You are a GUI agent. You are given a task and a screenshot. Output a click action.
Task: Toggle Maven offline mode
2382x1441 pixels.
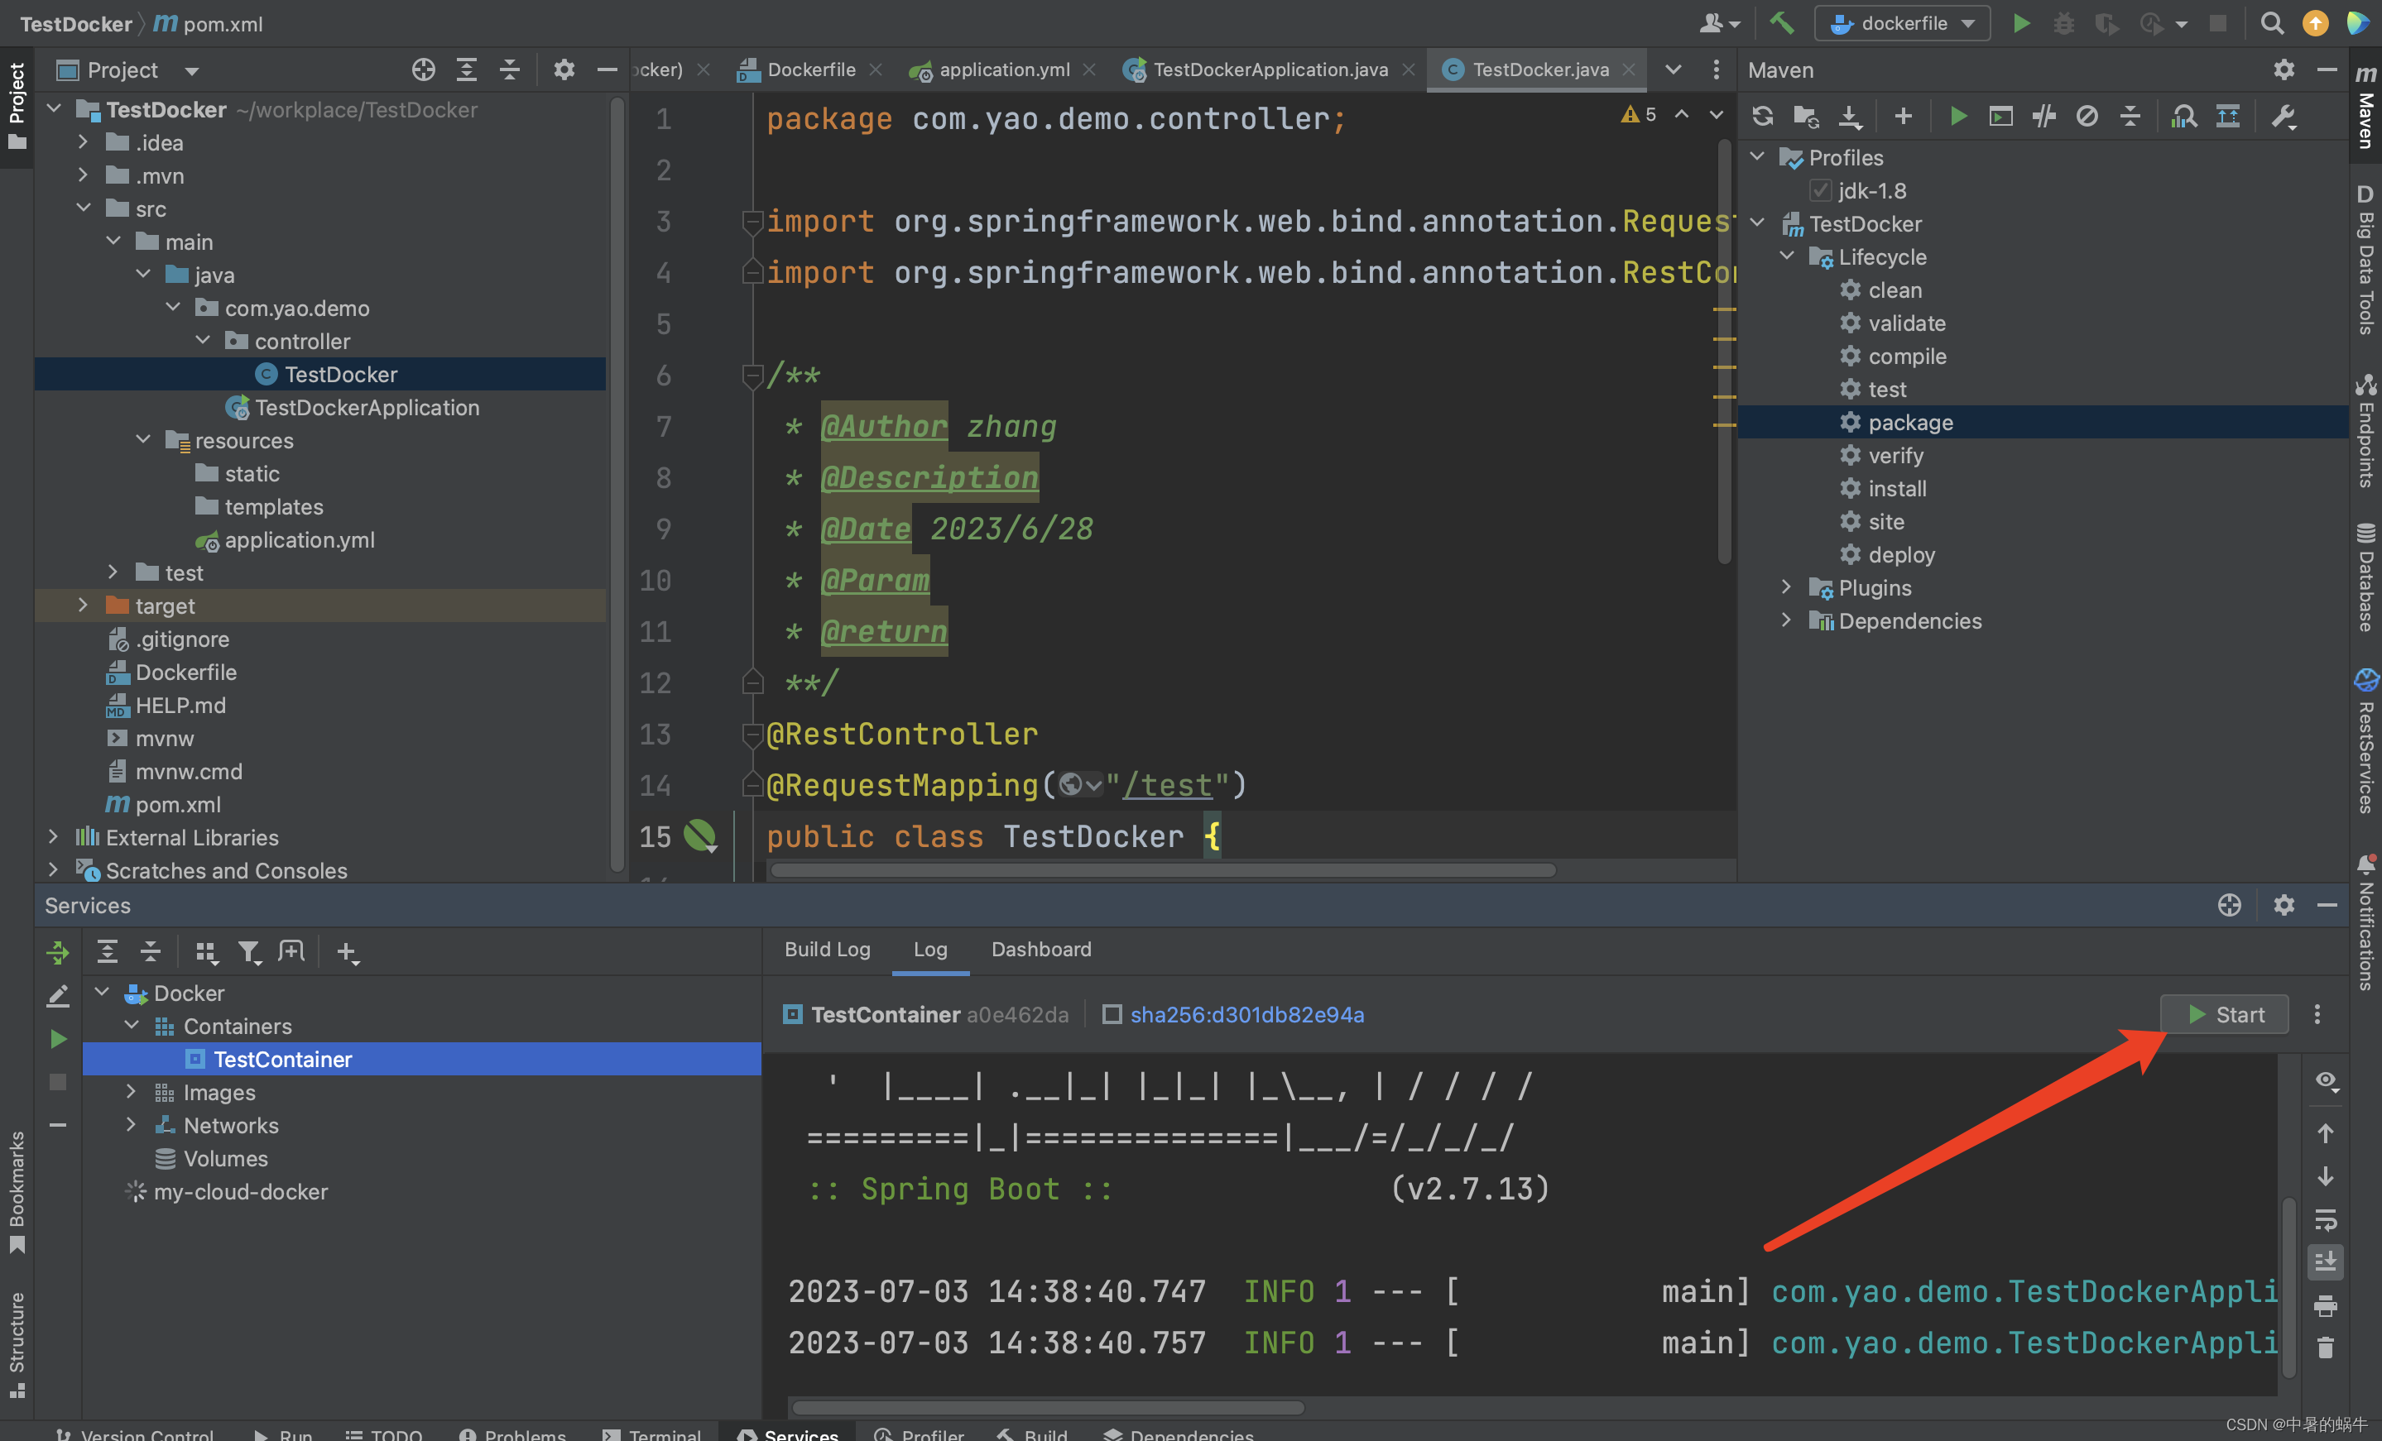coord(2087,115)
